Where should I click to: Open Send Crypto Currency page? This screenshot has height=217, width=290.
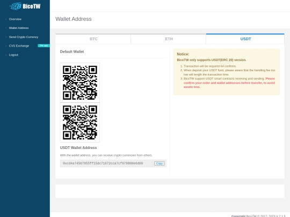24,37
